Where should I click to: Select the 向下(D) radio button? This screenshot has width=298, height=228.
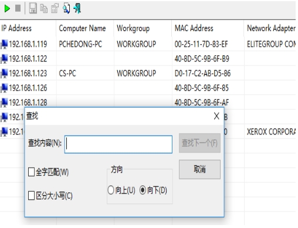pos(143,190)
